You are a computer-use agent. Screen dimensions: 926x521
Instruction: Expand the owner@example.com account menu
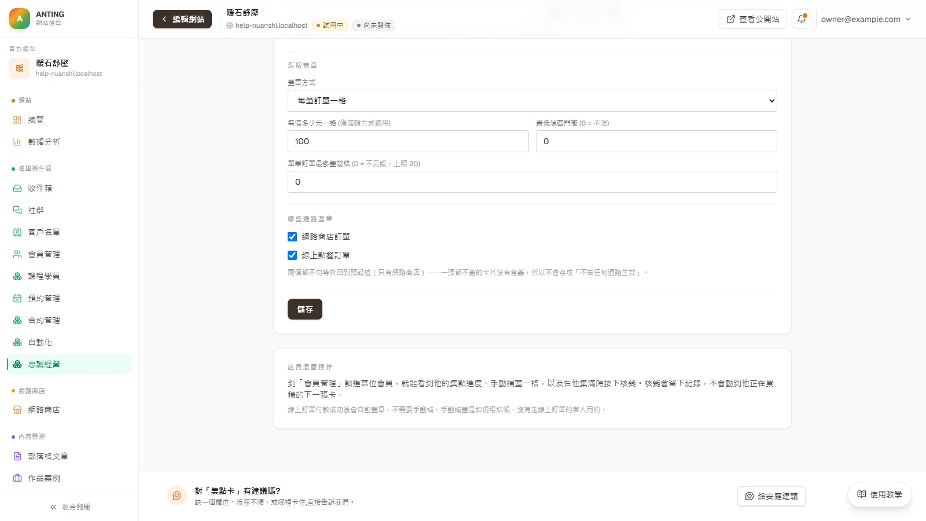coord(866,19)
